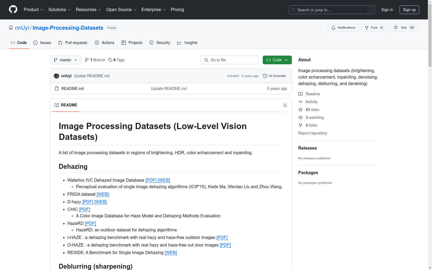The height and width of the screenshot is (270, 432).
Task: Fork this repository
Action: pos(374,28)
